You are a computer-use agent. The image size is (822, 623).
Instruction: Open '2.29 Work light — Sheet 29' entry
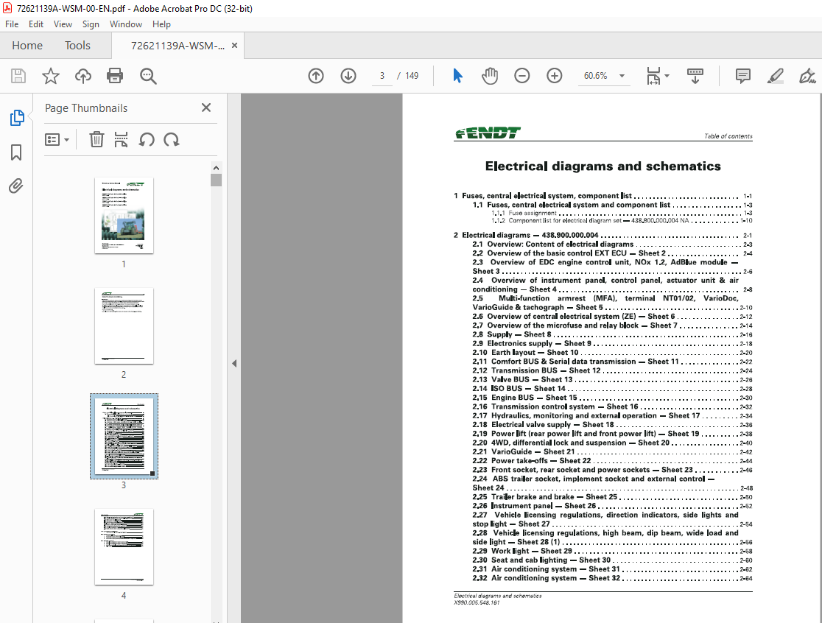(612, 552)
